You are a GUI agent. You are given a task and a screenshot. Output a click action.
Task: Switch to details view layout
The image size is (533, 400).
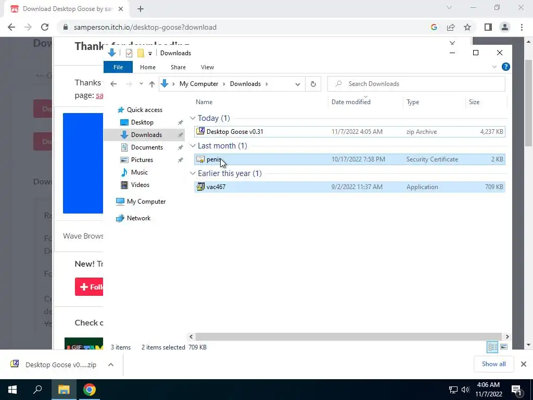[492, 347]
